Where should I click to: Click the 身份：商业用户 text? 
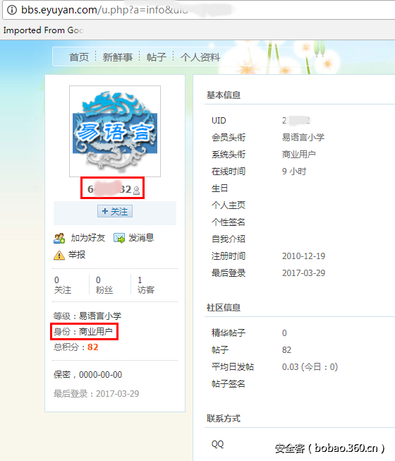click(83, 332)
